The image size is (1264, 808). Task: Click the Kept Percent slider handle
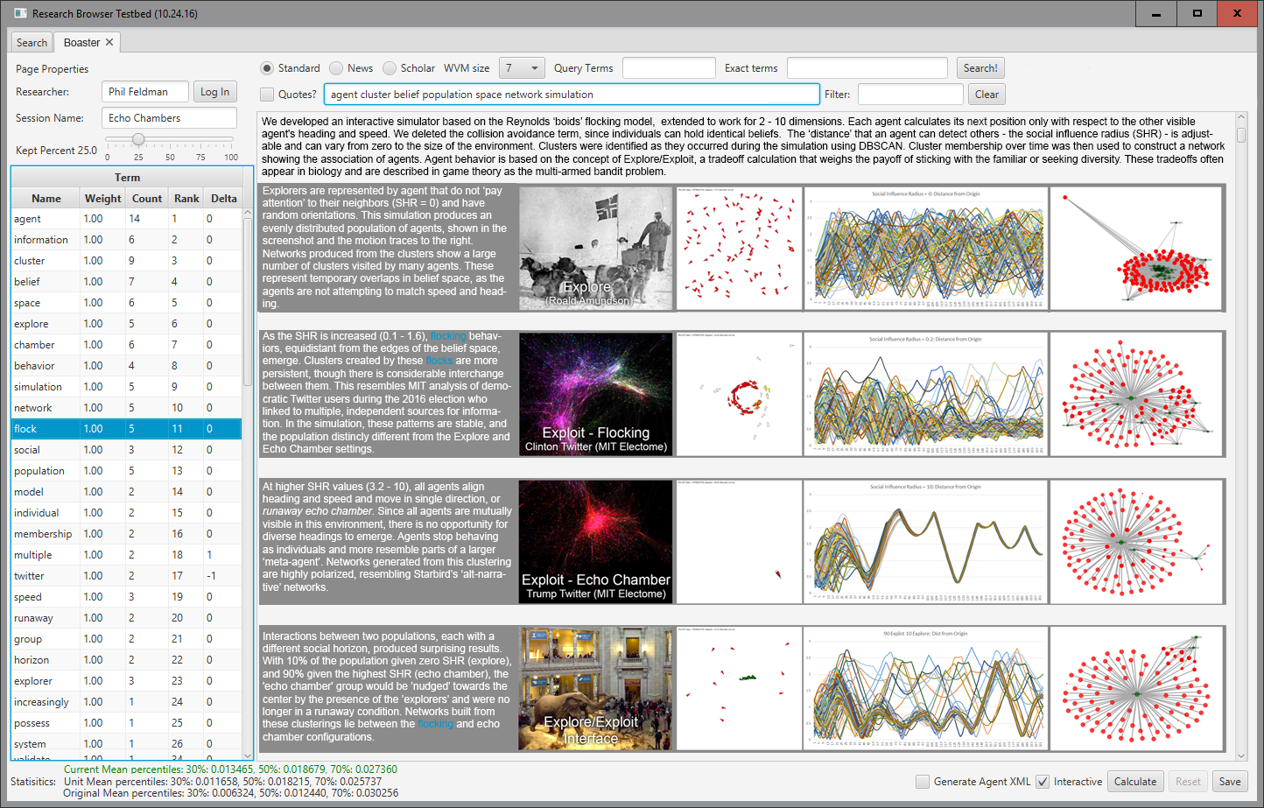pyautogui.click(x=138, y=140)
